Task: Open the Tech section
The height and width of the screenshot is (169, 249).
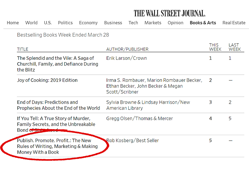Action: coord(133,23)
